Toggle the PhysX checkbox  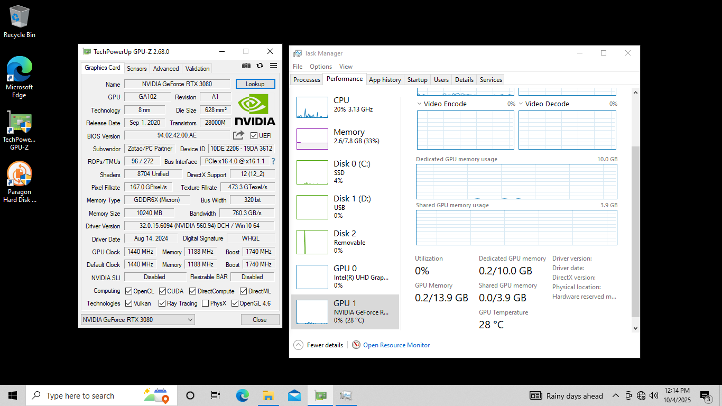[x=205, y=303]
